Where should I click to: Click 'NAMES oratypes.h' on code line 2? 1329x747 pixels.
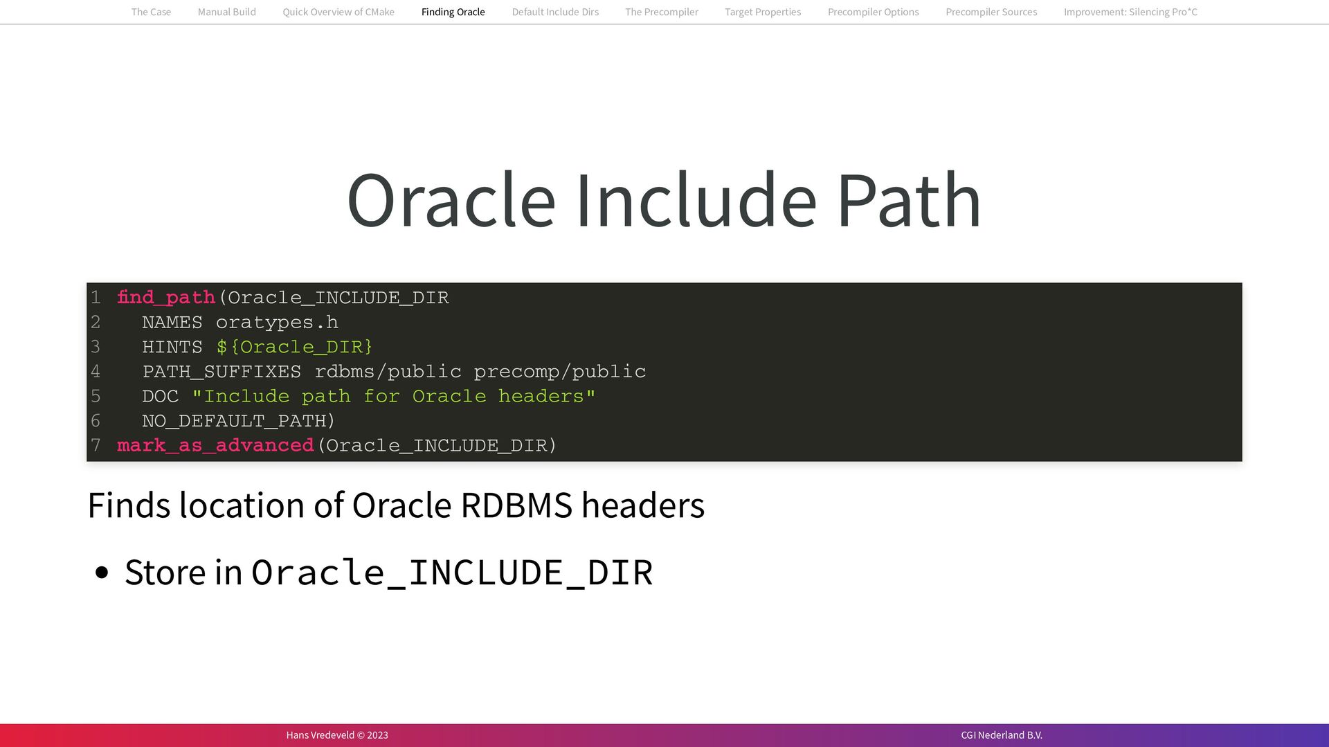(240, 323)
